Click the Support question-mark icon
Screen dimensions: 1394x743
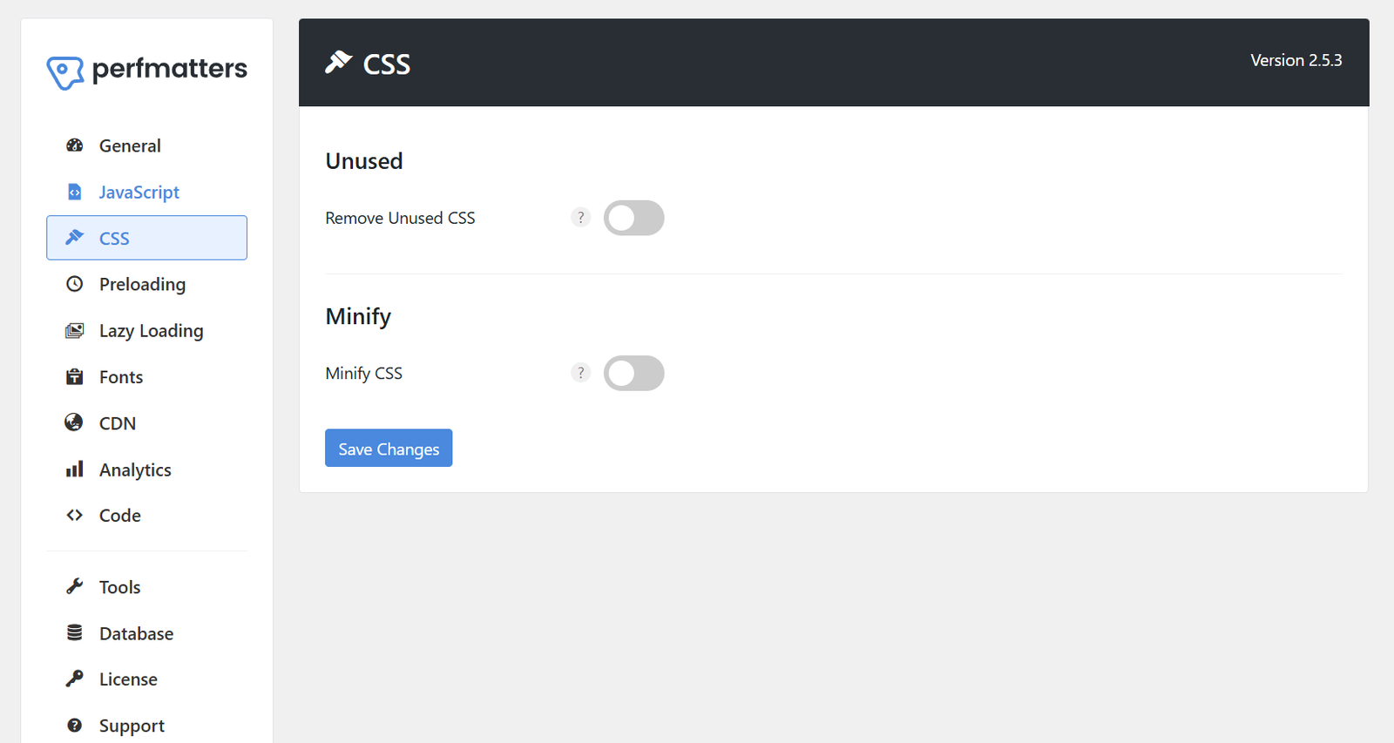click(x=75, y=725)
